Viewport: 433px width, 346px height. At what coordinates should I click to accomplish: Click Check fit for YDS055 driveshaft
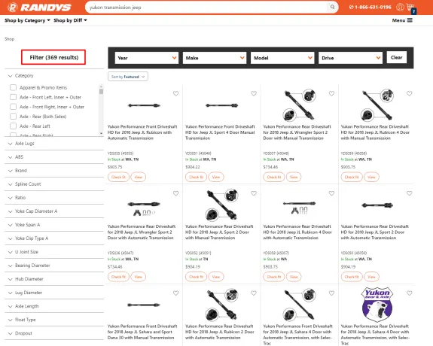118,177
